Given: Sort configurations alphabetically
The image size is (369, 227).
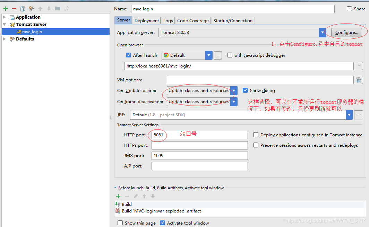Looking at the screenshot, I should coord(66,9).
